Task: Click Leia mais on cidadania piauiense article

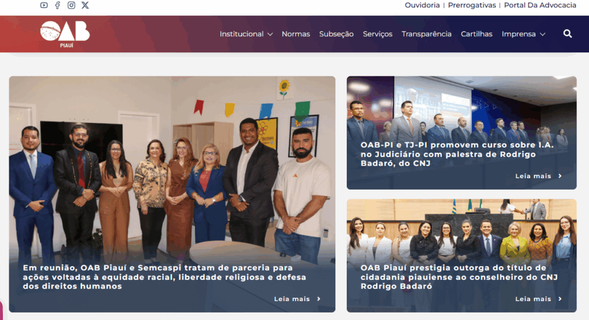Action: (x=533, y=299)
